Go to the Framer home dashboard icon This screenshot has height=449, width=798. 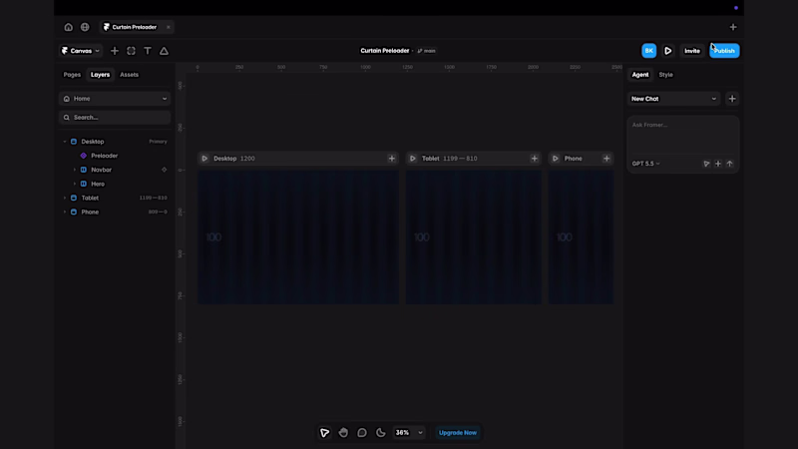click(x=68, y=27)
